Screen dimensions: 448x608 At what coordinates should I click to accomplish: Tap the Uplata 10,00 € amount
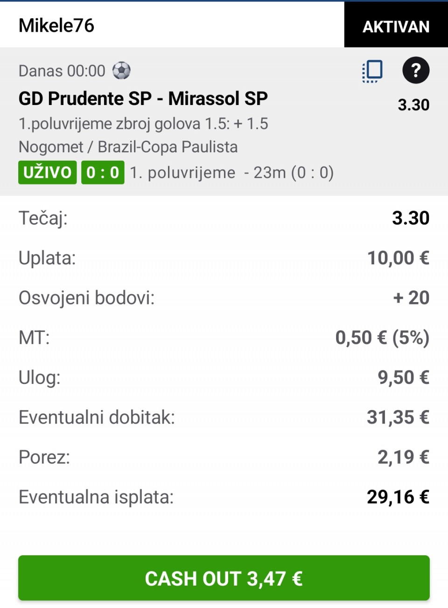pos(398,258)
